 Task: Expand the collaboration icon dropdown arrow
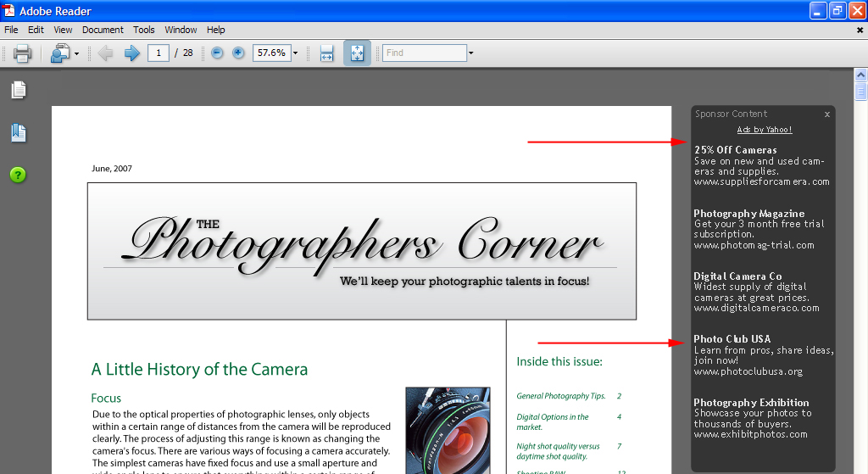[x=76, y=53]
